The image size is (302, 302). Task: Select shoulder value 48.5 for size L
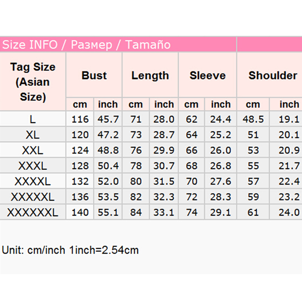[253, 119]
